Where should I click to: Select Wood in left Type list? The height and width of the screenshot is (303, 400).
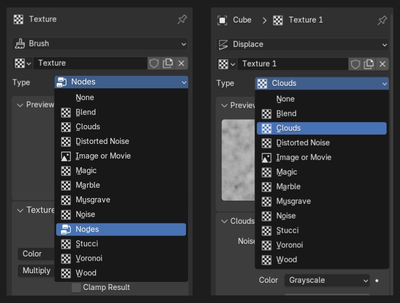pos(121,273)
